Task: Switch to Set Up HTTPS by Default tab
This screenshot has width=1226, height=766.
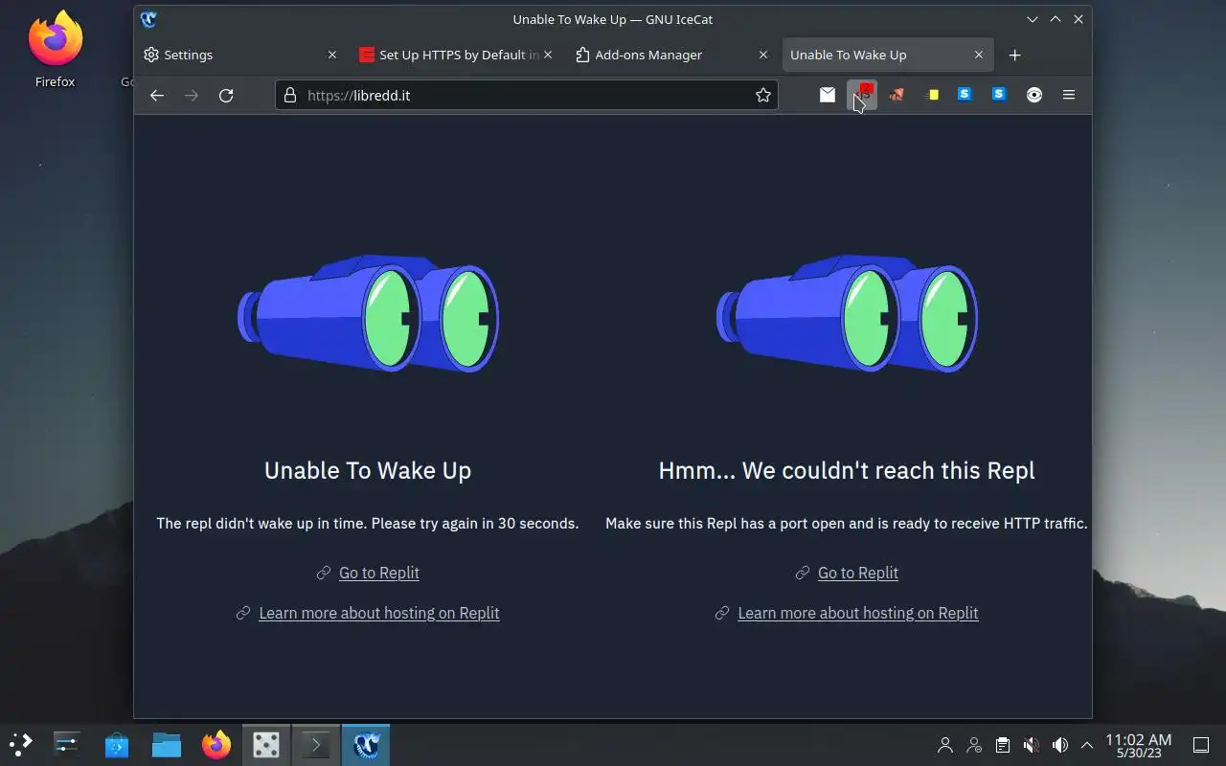Action: [456, 55]
